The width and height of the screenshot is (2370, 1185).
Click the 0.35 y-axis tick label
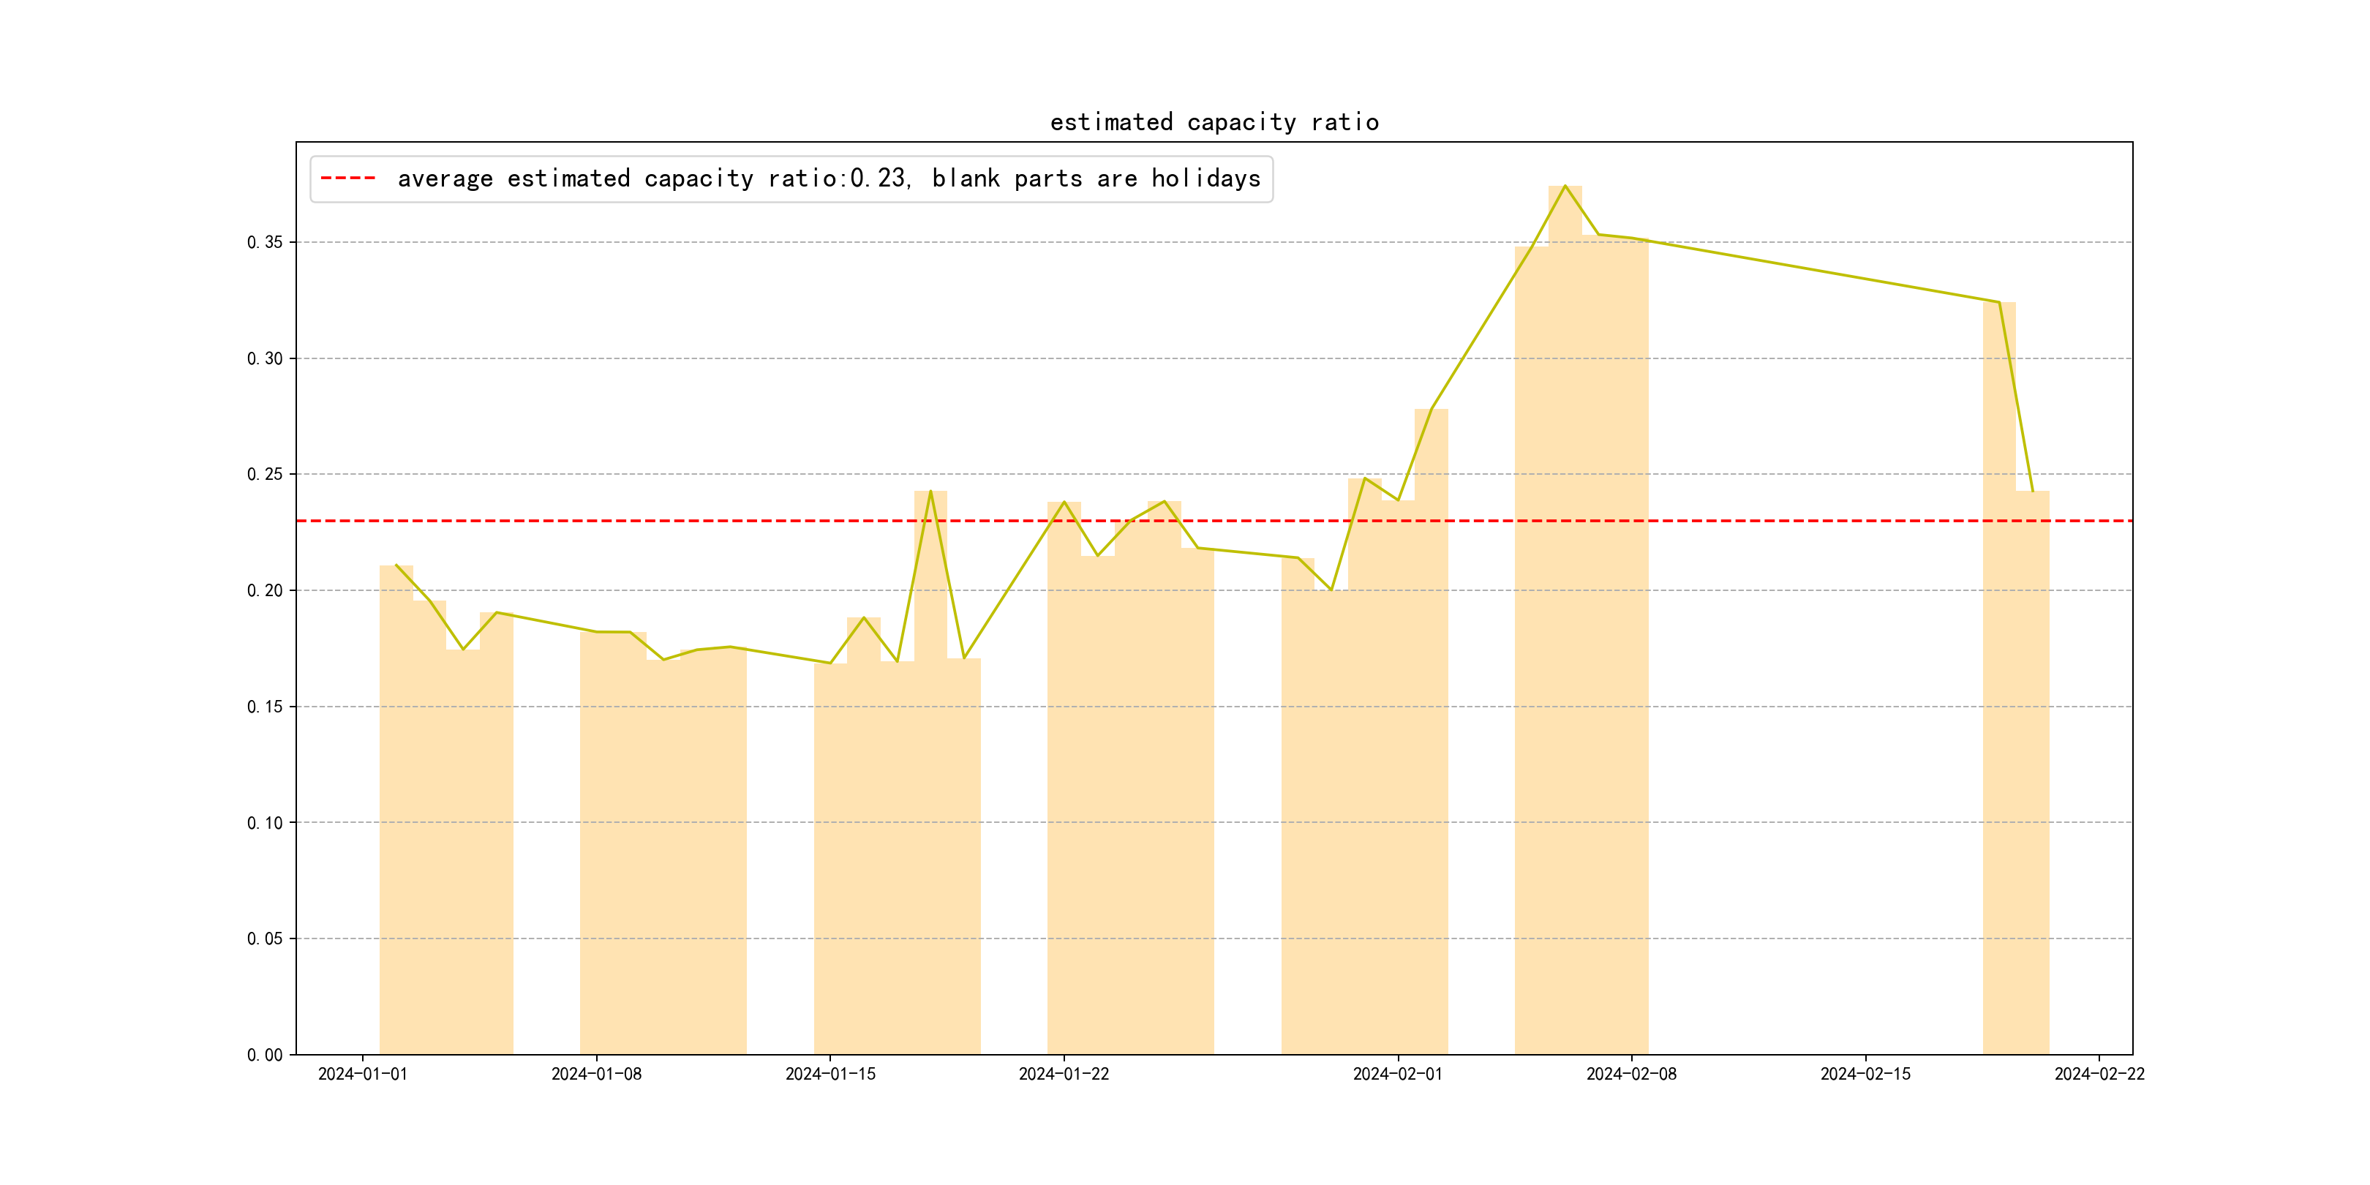[265, 242]
